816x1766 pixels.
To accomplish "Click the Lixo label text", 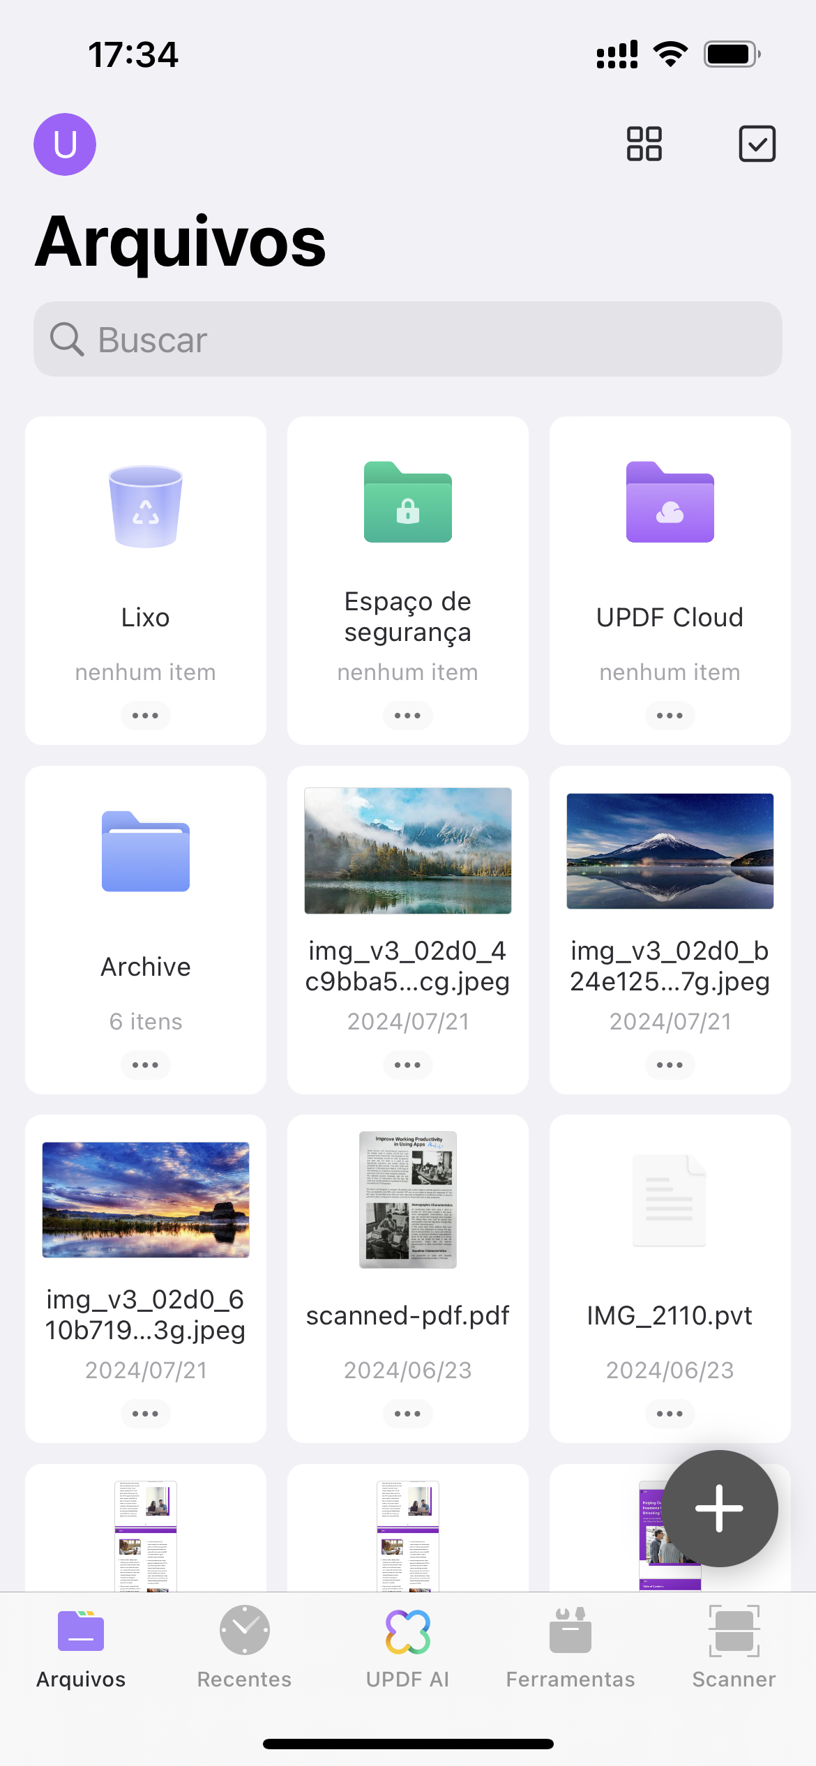I will [146, 617].
